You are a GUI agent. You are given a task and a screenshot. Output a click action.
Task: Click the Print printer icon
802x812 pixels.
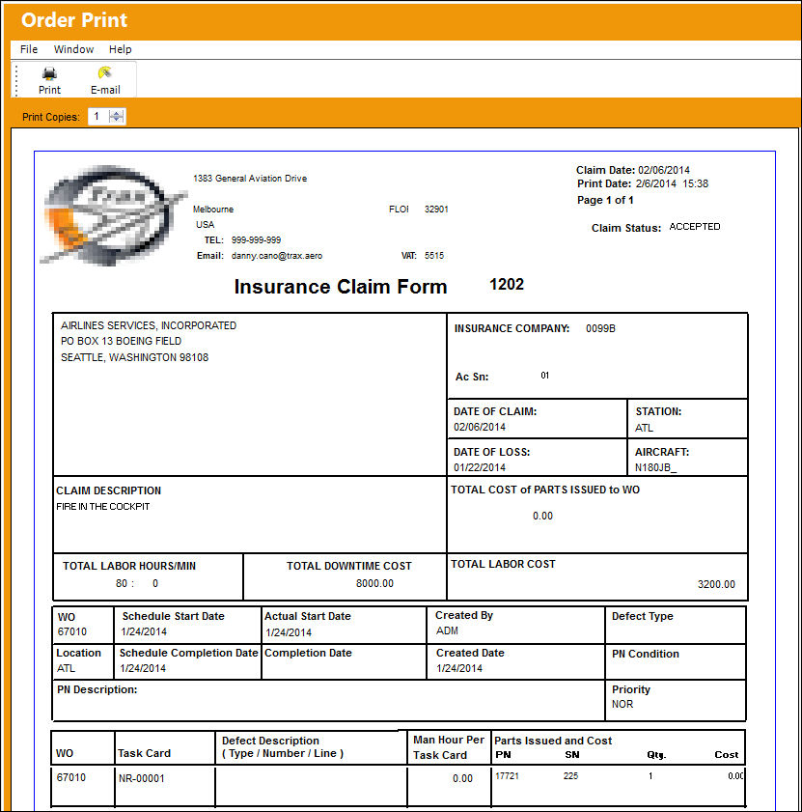pos(49,73)
